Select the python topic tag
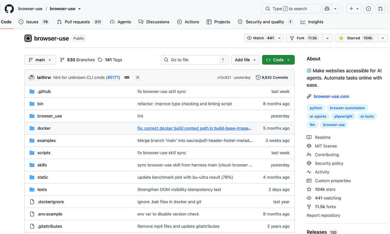This screenshot has height=234, width=390. (x=316, y=108)
